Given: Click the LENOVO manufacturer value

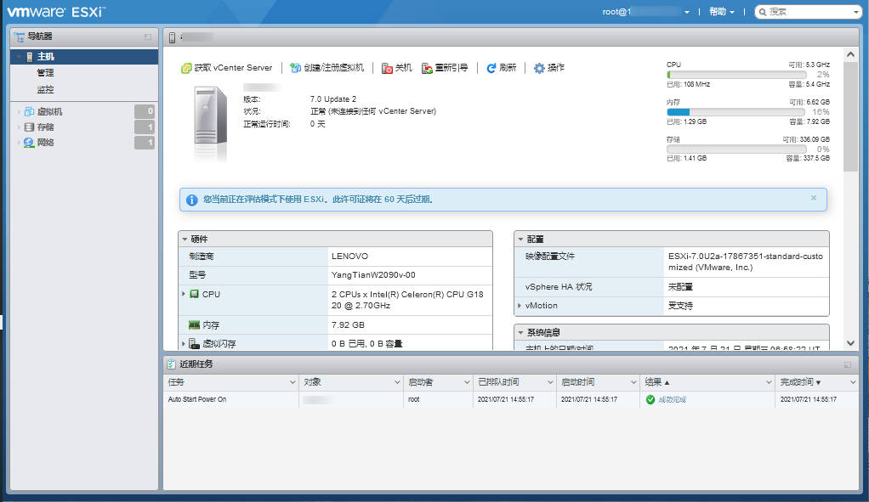Looking at the screenshot, I should click(x=349, y=257).
